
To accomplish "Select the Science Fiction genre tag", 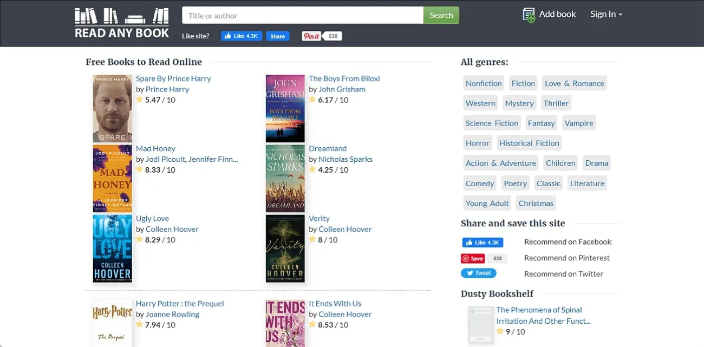I will (x=492, y=123).
